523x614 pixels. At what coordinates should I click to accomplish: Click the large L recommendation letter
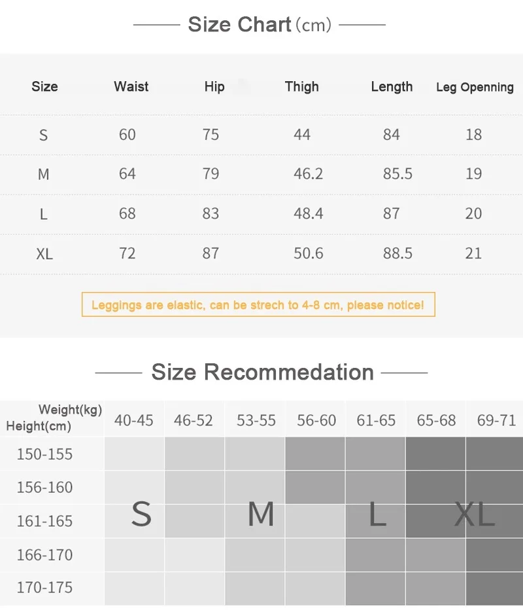(x=377, y=514)
